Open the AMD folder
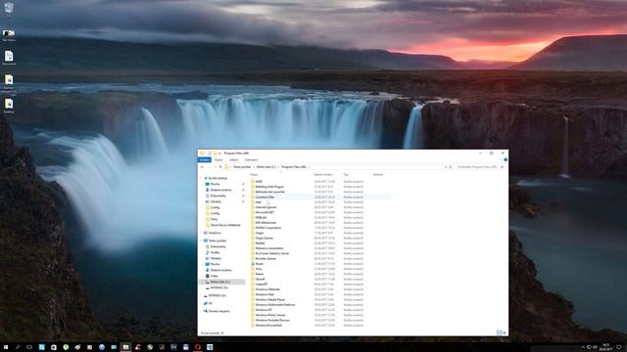The image size is (627, 352). pyautogui.click(x=259, y=182)
